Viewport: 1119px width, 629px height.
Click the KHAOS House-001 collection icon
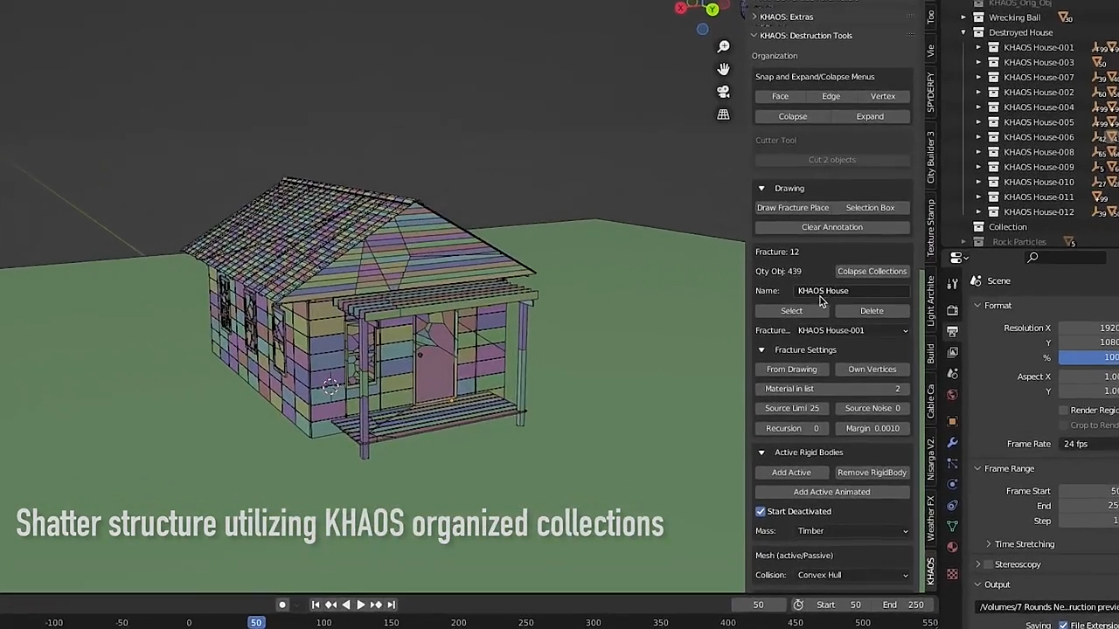tap(993, 47)
